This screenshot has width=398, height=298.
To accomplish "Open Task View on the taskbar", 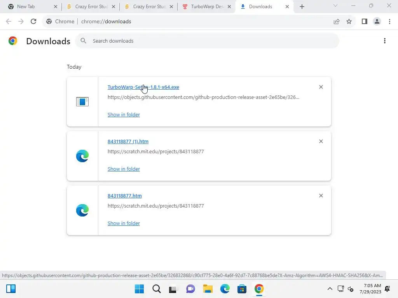I will (x=173, y=289).
